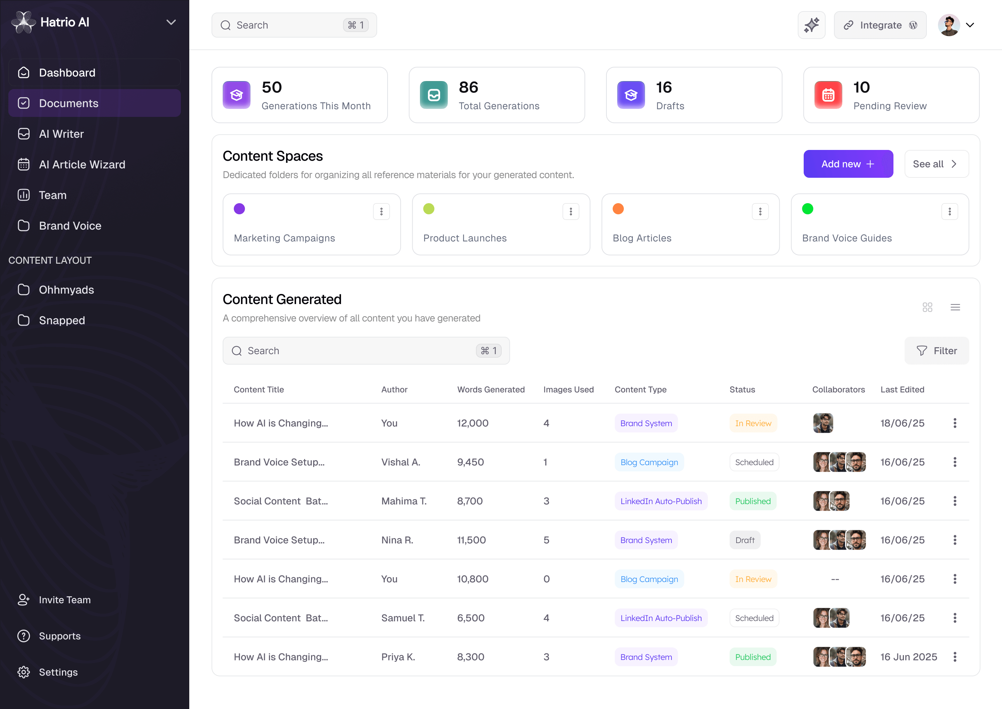Open the Filter options
1002x709 pixels.
coord(937,351)
